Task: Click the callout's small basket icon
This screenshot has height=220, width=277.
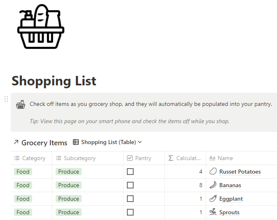Action: (x=21, y=104)
